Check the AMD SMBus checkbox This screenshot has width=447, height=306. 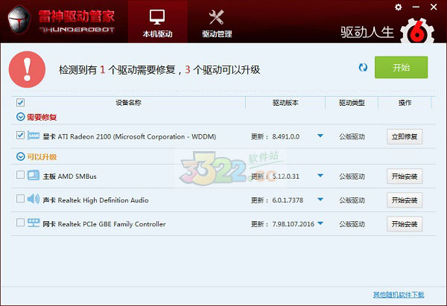20,174
